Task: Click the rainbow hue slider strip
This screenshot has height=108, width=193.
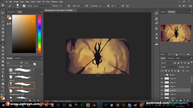Action: pyautogui.click(x=40, y=34)
